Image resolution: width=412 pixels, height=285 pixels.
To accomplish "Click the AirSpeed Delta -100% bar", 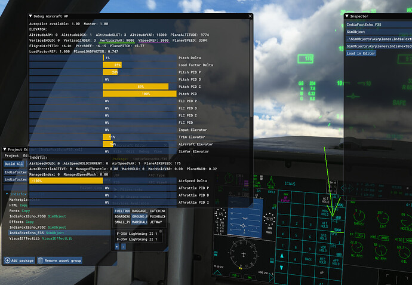I will point(103,180).
